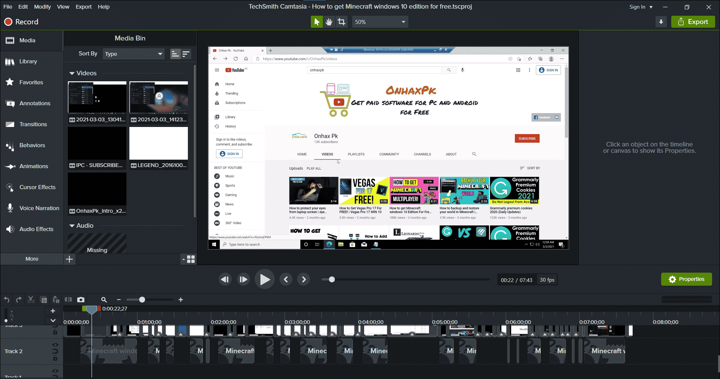
Task: Collapse the Audio section
Action: point(72,226)
